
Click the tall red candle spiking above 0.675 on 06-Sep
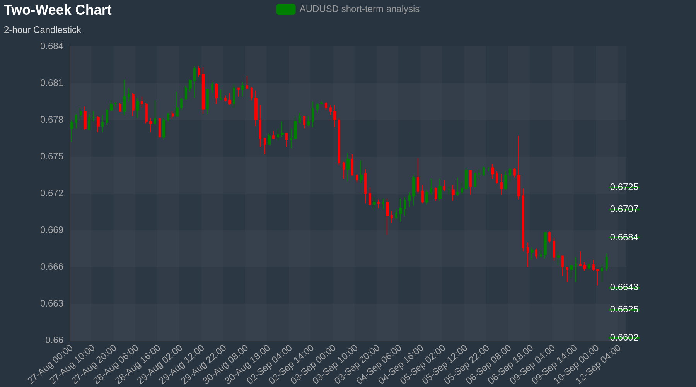pos(519,185)
